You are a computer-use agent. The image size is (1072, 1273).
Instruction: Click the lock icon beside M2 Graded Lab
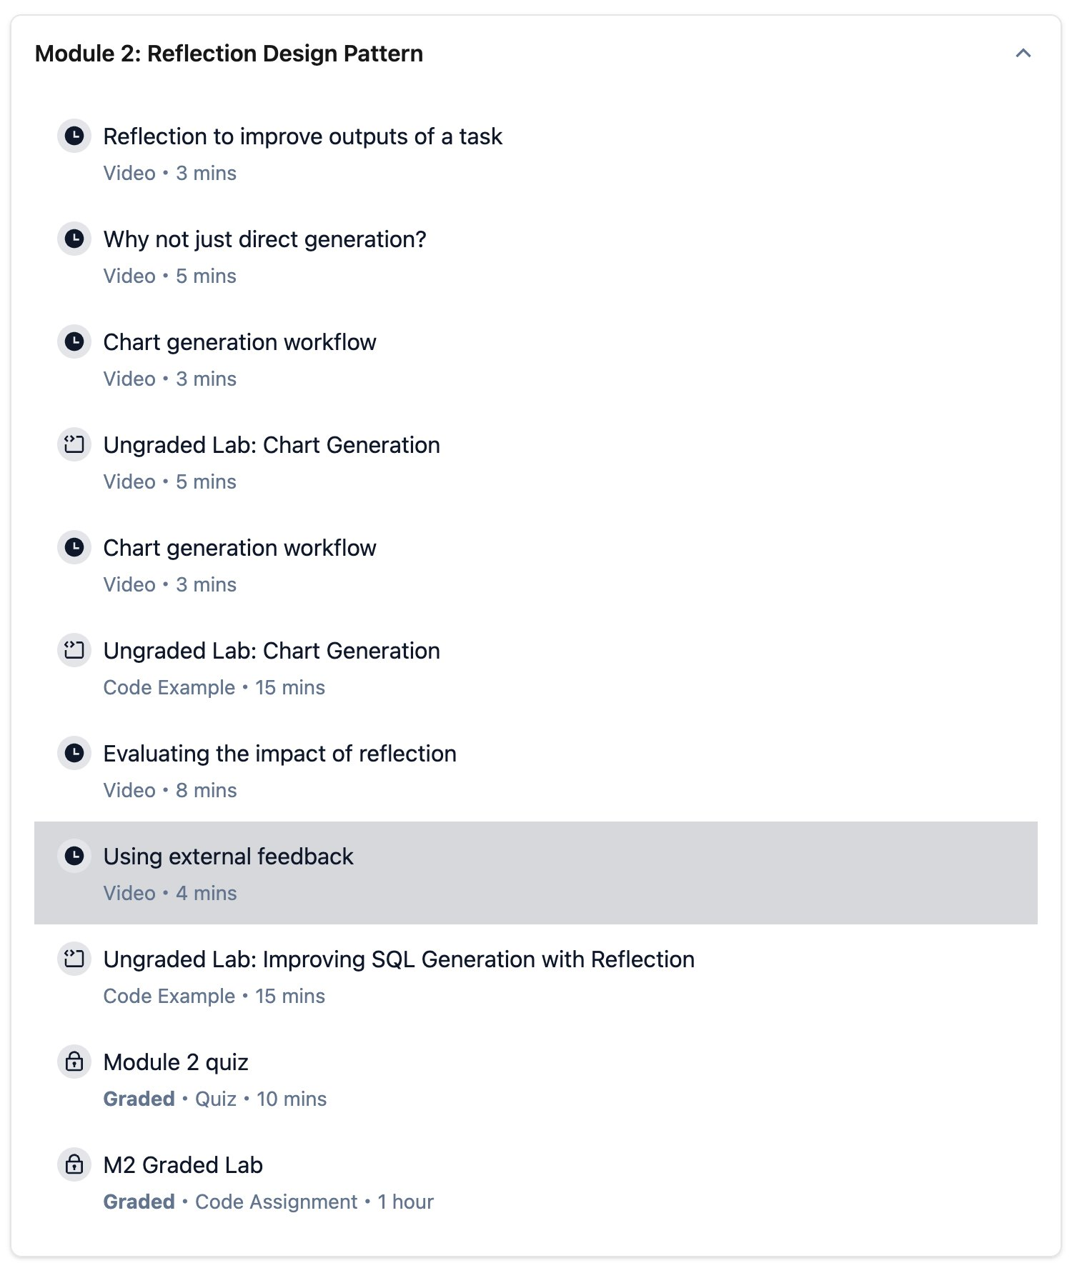[74, 1164]
